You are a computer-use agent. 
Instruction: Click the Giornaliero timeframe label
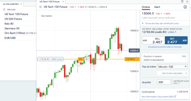(47, 16)
